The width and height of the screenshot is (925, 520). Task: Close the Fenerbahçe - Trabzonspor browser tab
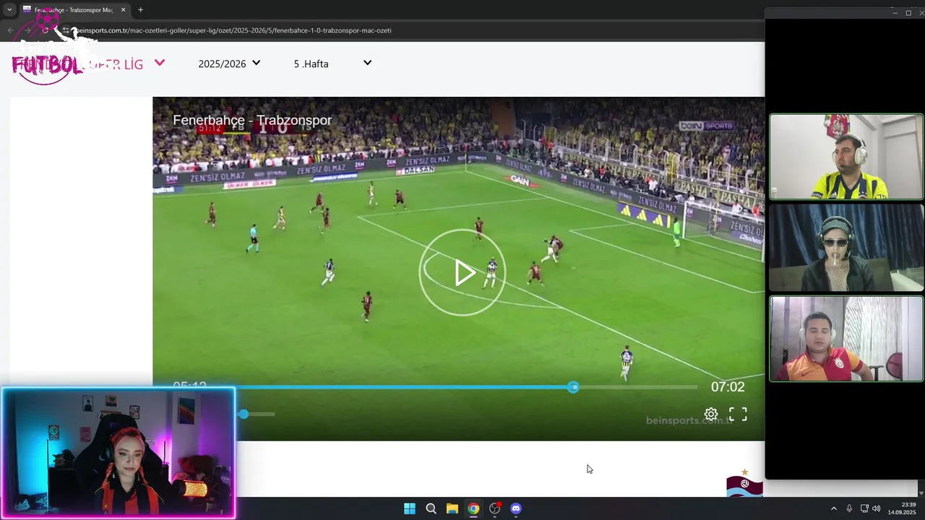click(123, 10)
